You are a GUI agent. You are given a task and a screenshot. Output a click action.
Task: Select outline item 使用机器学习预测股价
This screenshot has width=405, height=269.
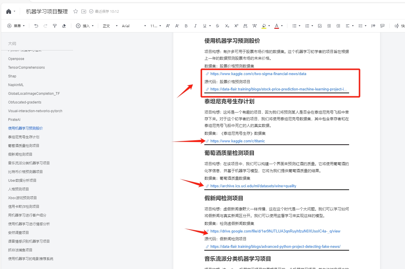25,128
